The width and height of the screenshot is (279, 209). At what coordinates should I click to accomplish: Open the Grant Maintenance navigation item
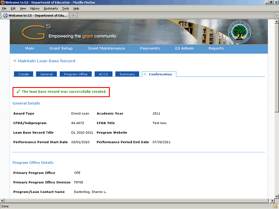click(x=106, y=48)
